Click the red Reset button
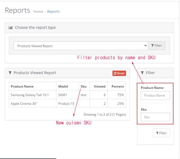The height and width of the screenshot is (159, 180). click(x=119, y=73)
